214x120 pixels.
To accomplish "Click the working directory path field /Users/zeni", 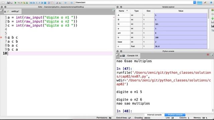I will (x=134, y=2).
